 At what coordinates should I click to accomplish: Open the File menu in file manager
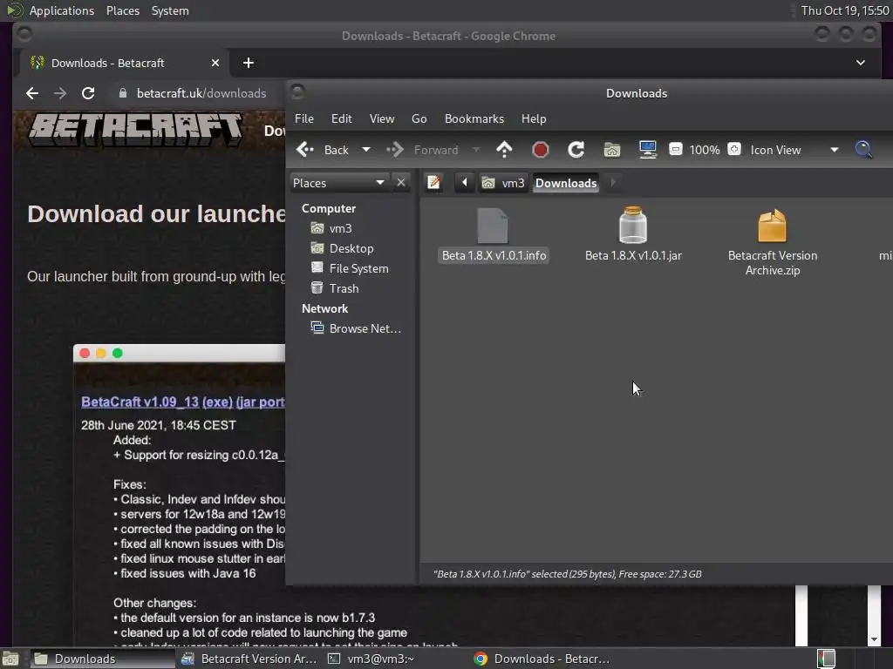304,118
